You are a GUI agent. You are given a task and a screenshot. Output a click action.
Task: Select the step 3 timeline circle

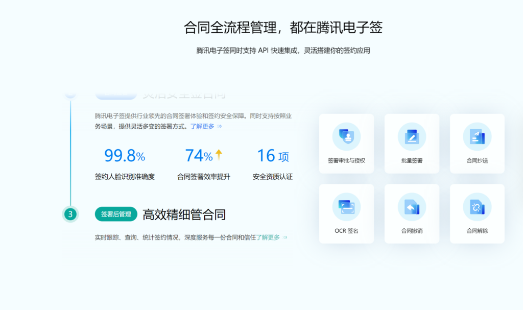point(70,214)
